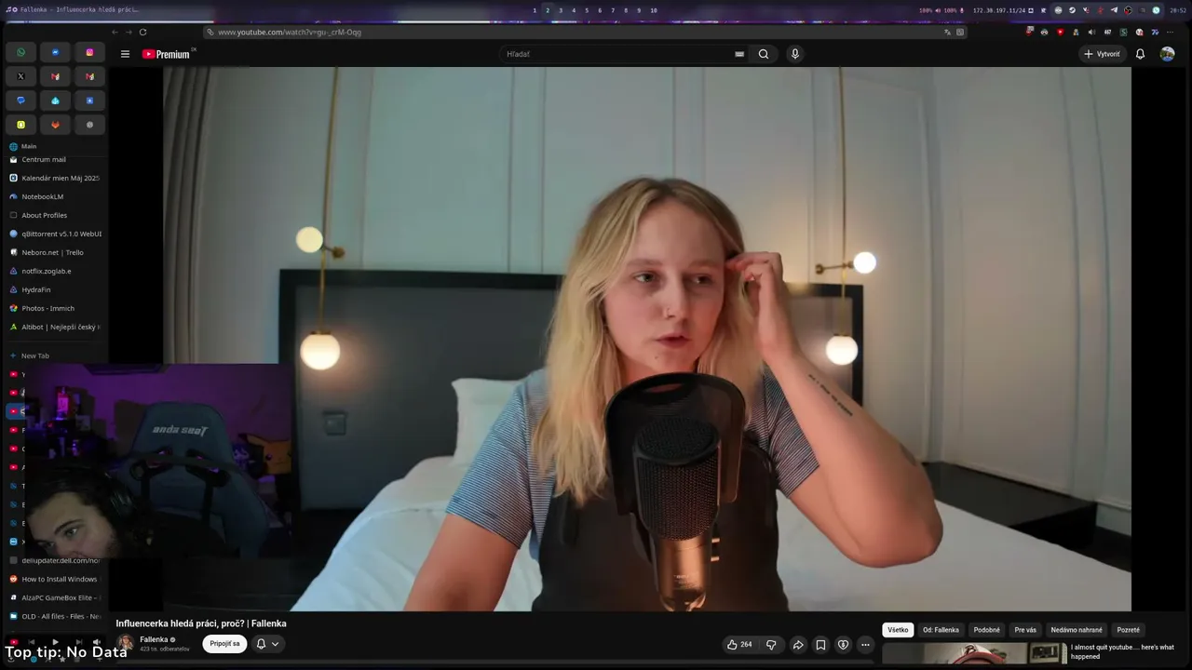Click the main video player
The image size is (1192, 670).
click(647, 339)
